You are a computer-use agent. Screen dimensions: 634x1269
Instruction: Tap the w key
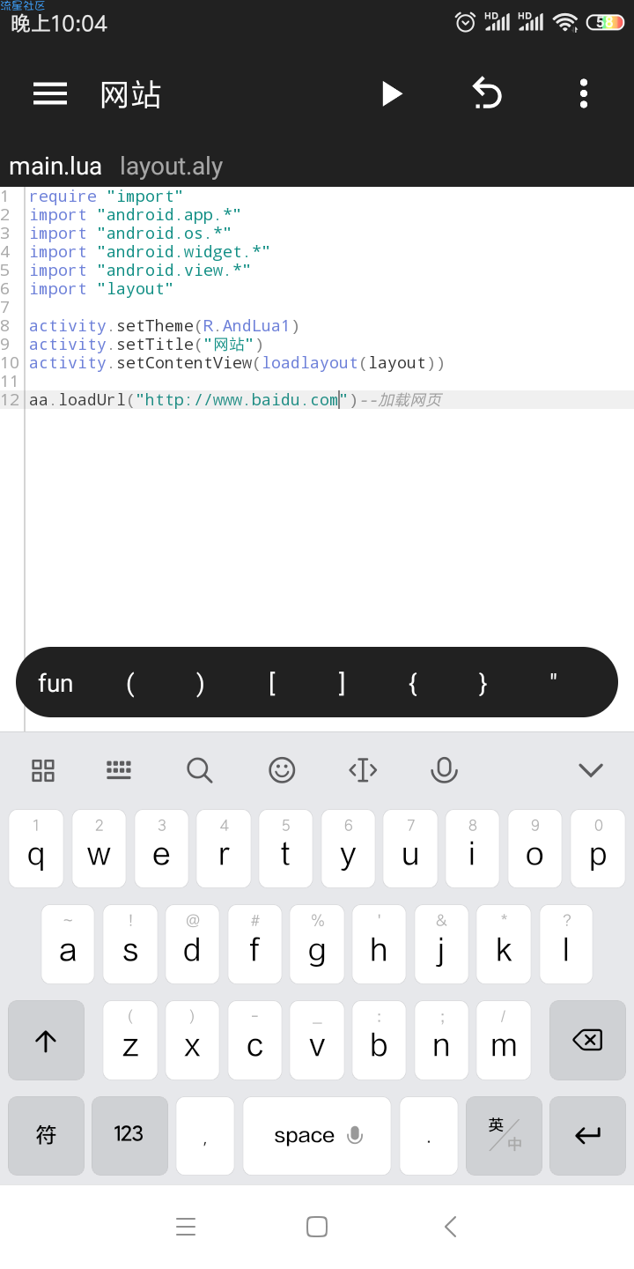tap(99, 849)
